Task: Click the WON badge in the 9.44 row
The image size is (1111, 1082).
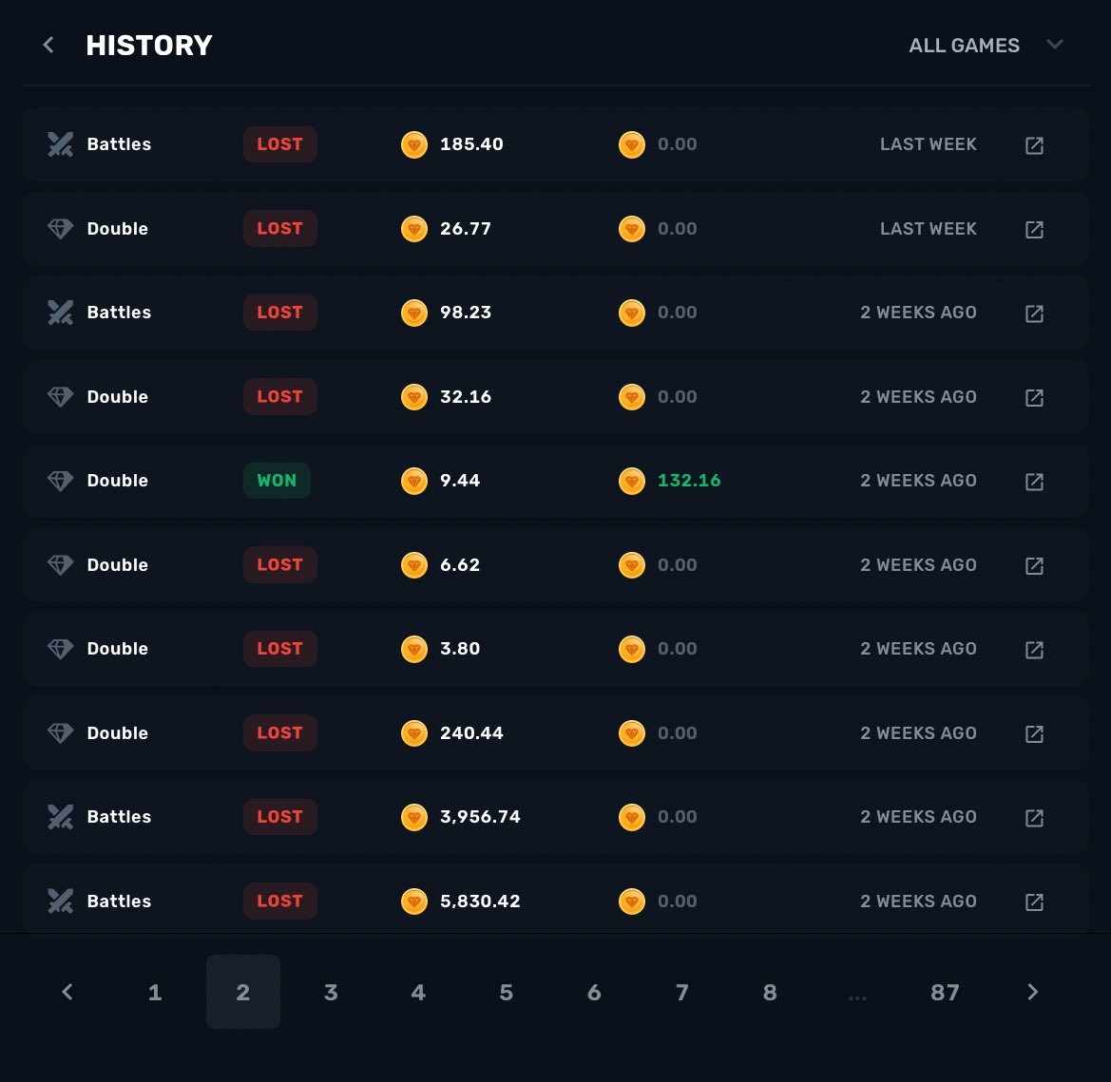Action: (278, 481)
